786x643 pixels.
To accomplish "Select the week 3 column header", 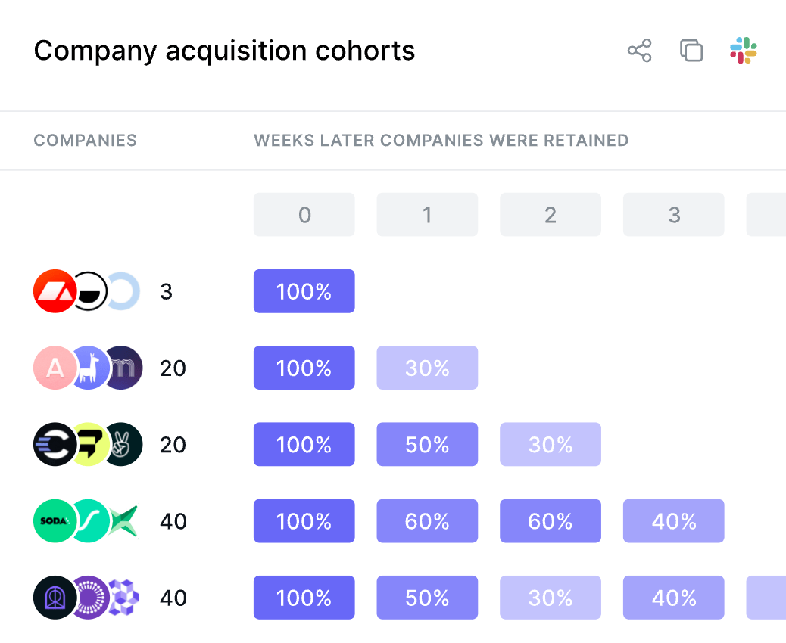I will pyautogui.click(x=673, y=214).
